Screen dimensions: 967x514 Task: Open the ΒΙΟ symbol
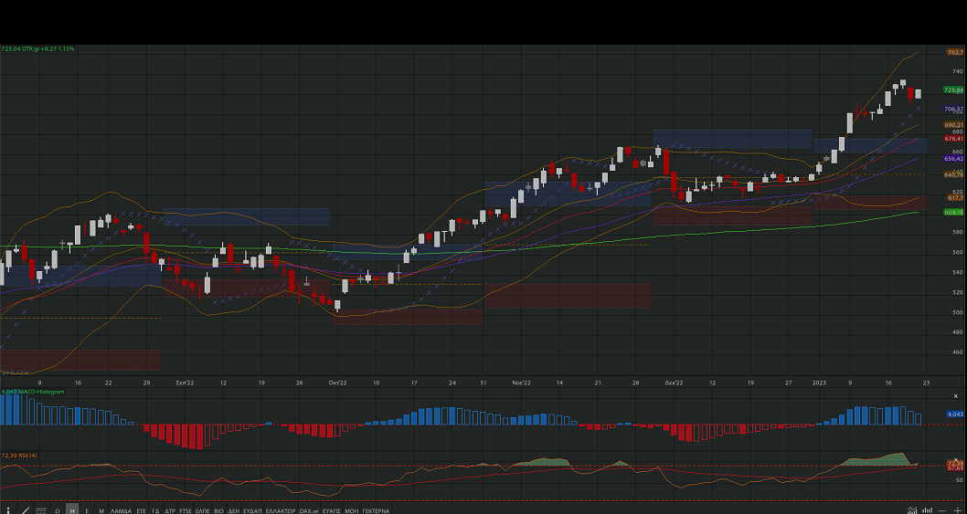coord(219,511)
